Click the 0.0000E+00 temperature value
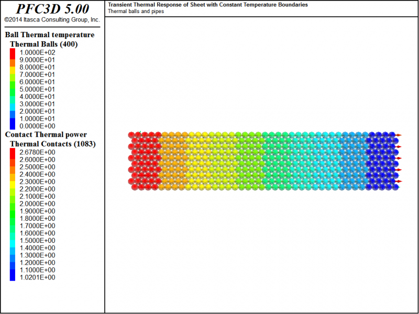419x314 pixels. click(37, 126)
